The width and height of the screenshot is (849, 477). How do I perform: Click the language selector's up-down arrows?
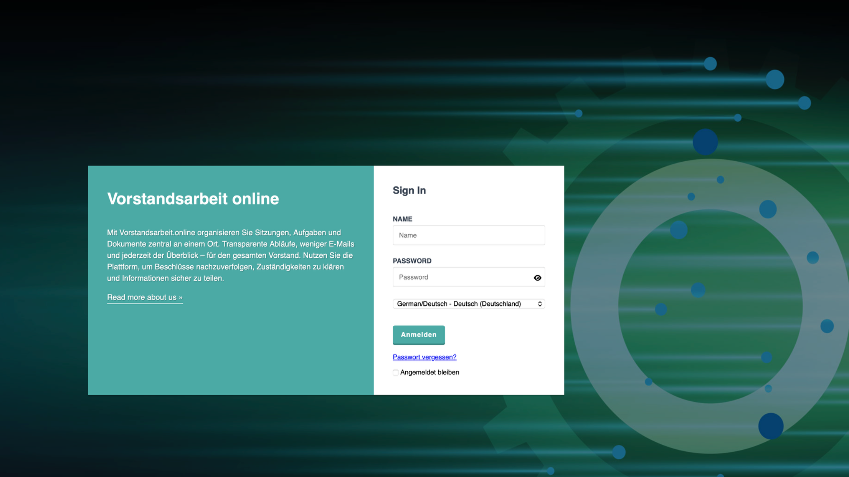[x=540, y=304]
